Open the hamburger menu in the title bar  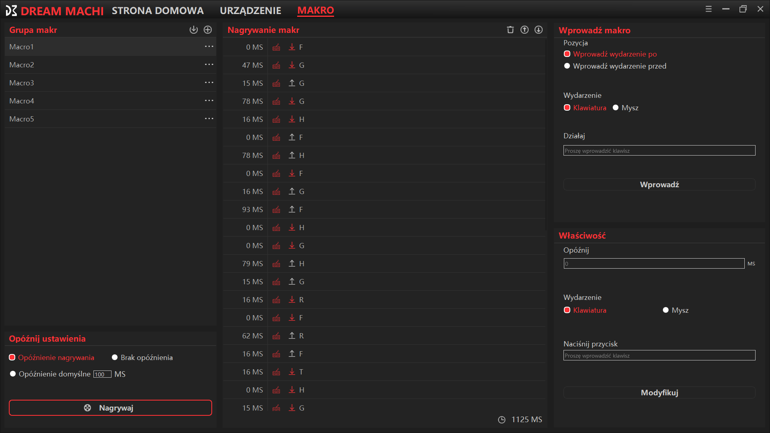coord(709,9)
